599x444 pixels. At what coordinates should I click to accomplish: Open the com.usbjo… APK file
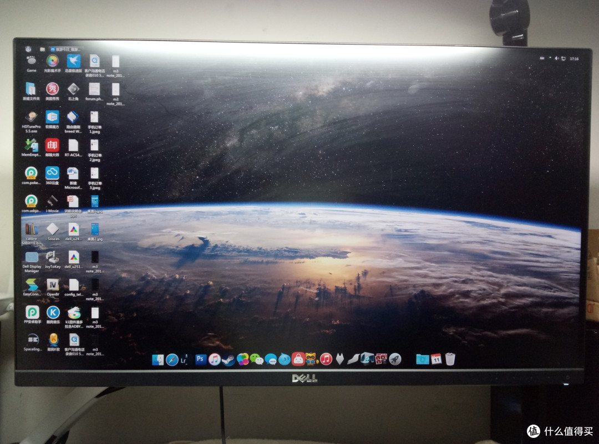click(31, 203)
